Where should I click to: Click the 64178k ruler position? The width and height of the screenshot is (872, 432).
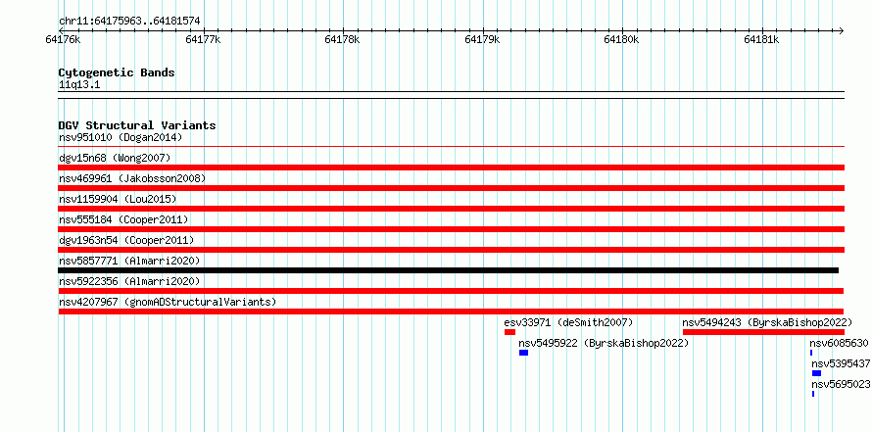pos(343,39)
